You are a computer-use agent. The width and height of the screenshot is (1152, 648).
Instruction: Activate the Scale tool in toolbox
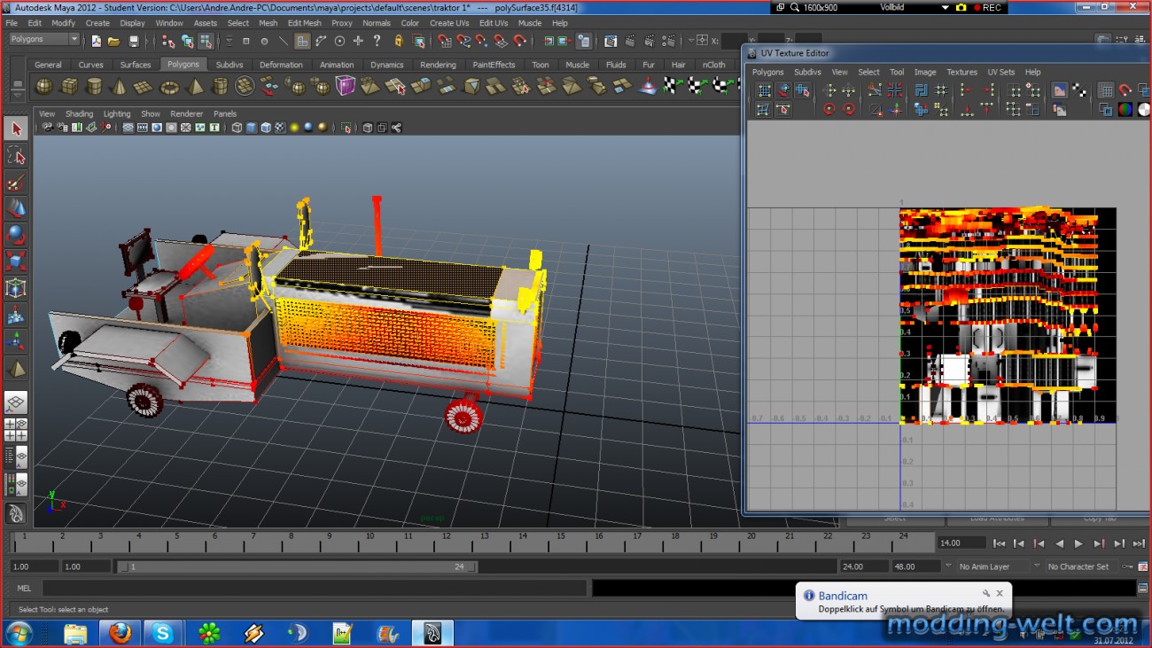tap(16, 262)
